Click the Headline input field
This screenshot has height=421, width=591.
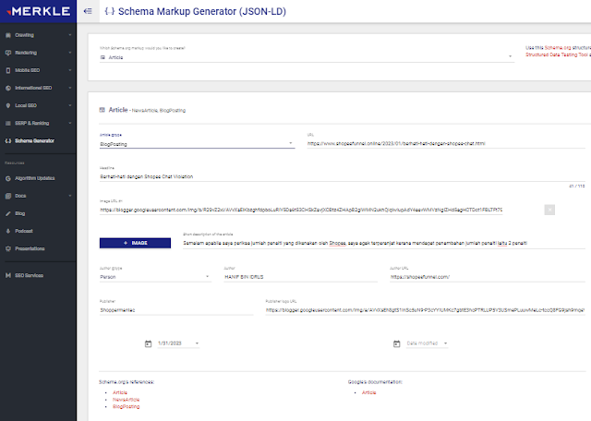click(343, 176)
